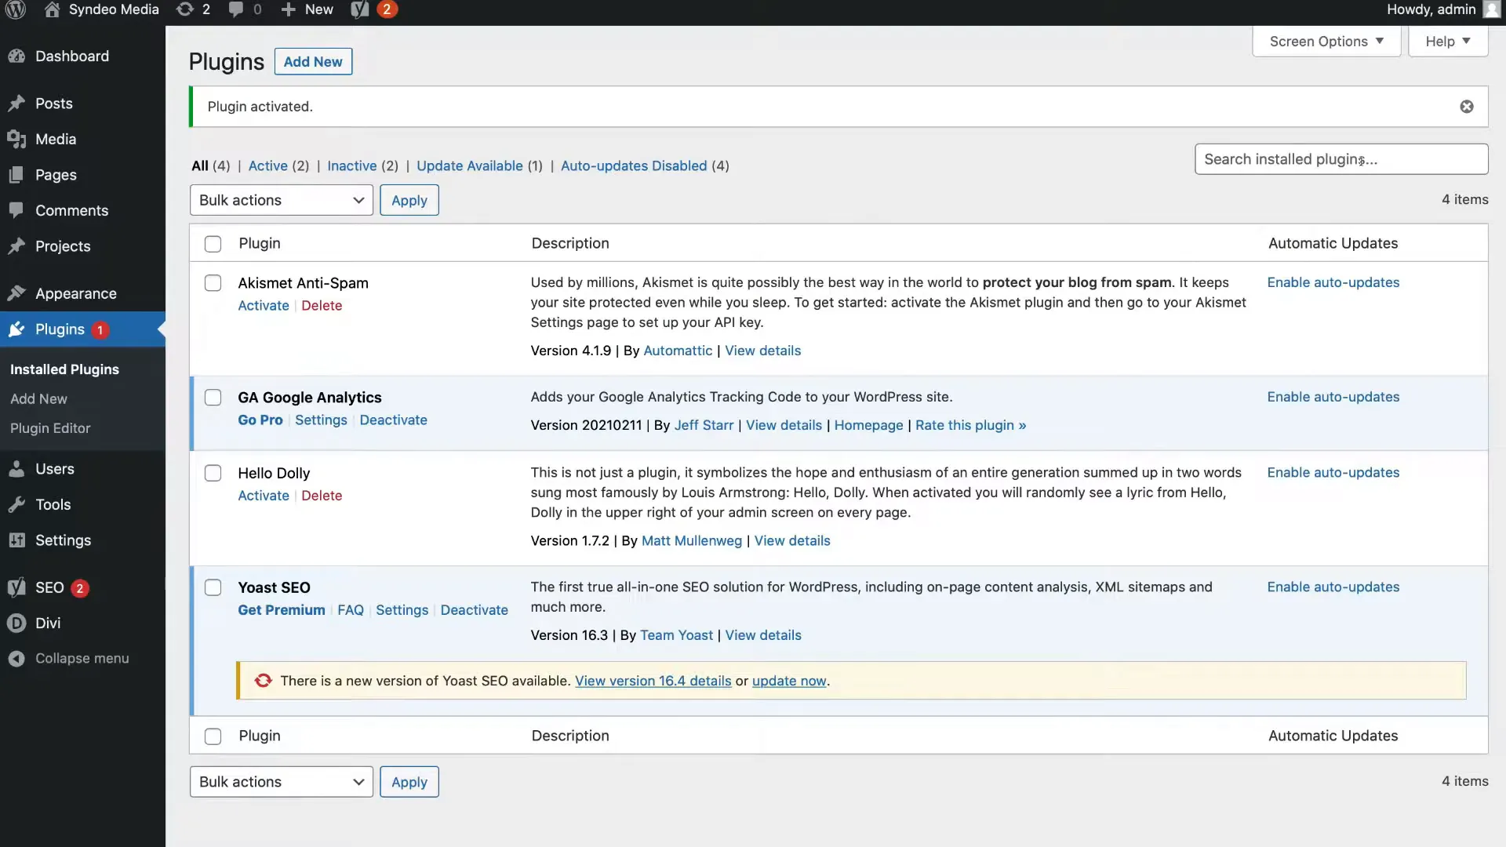Click the Yoast notification badge in admin bar
1506x847 pixels.
pyautogui.click(x=387, y=9)
